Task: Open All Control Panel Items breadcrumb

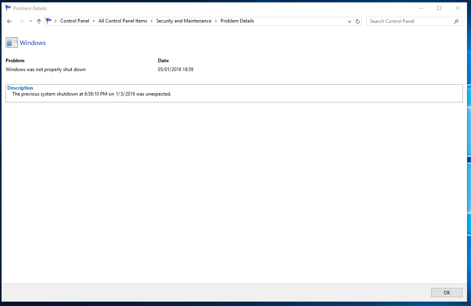Action: [123, 21]
